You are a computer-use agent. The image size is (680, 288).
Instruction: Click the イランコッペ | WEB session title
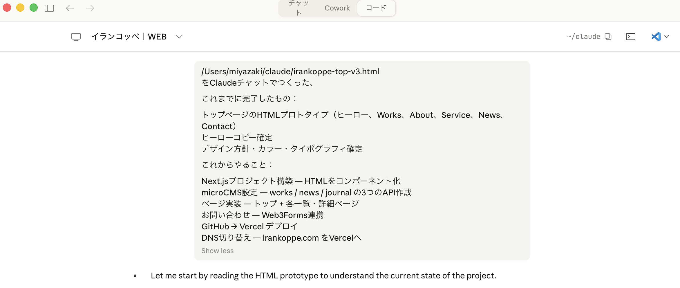click(x=129, y=37)
